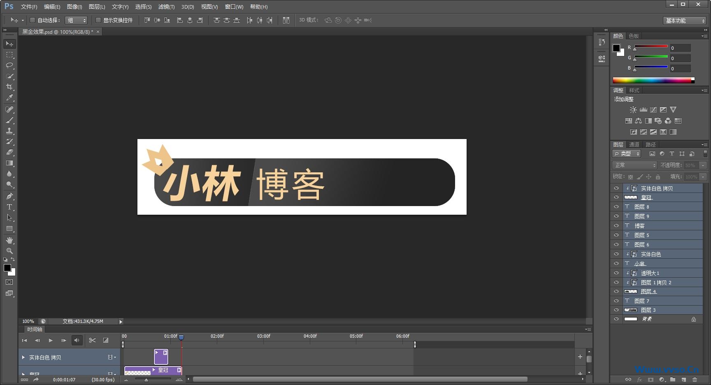Click the scissors split clip icon
The image size is (711, 385).
92,340
